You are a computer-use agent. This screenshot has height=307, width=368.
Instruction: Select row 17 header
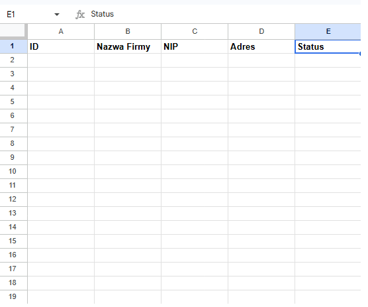point(13,269)
